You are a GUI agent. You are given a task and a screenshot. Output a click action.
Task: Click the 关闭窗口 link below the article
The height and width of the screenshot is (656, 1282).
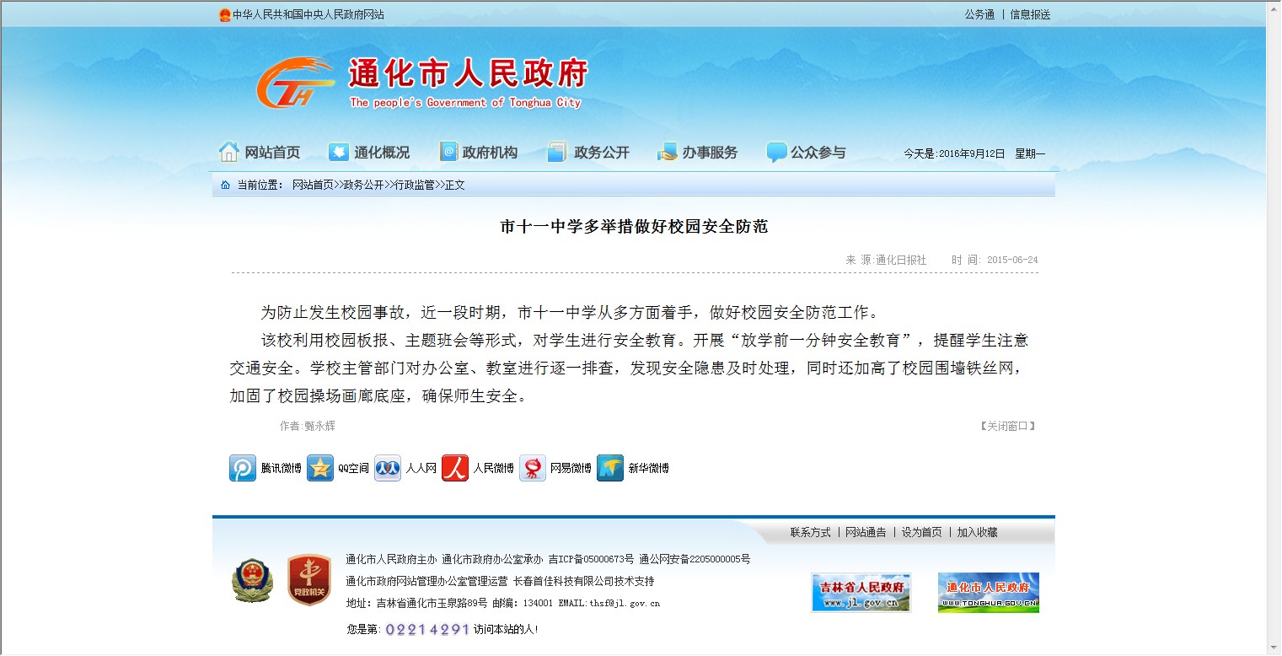tap(1007, 426)
